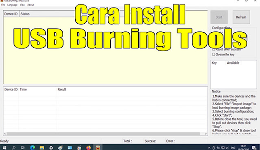The width and height of the screenshot is (260, 150).
Task: Click the Key column header
Action: tap(214, 63)
